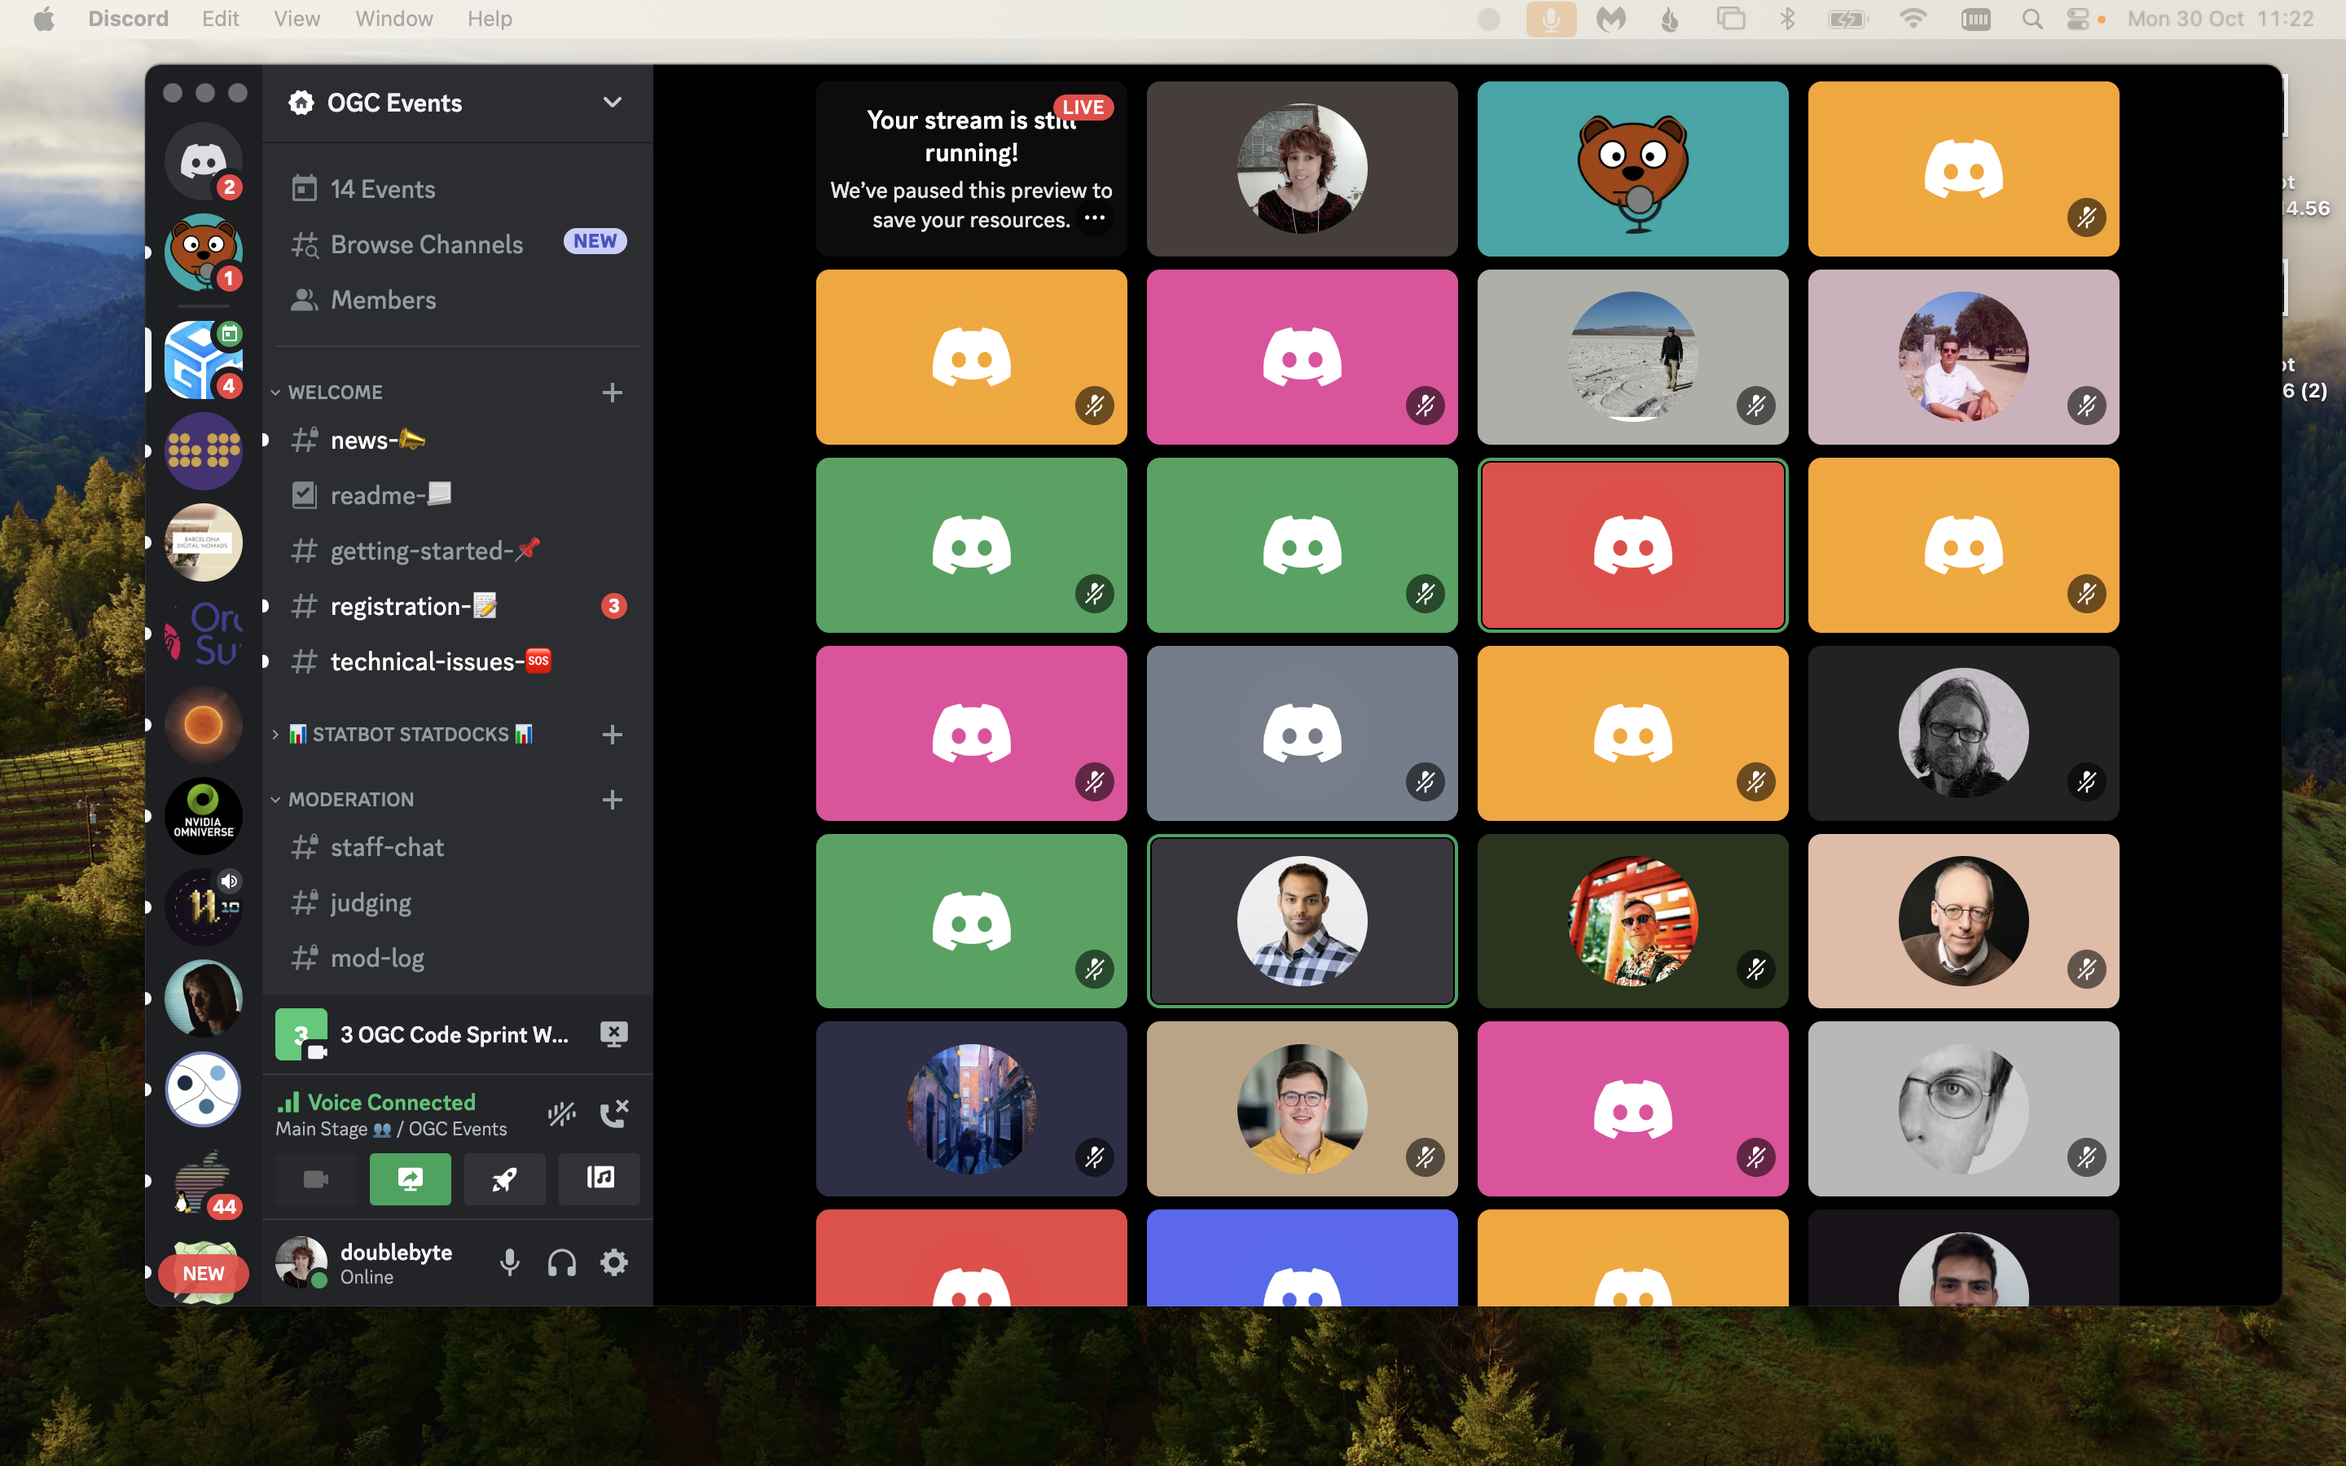
Task: Open the technical-issues channel
Action: 458,661
